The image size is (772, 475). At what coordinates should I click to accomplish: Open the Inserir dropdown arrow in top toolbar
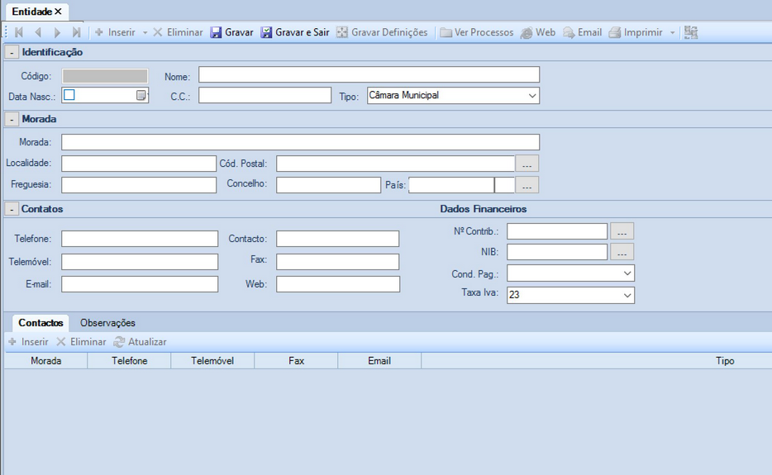coord(145,32)
